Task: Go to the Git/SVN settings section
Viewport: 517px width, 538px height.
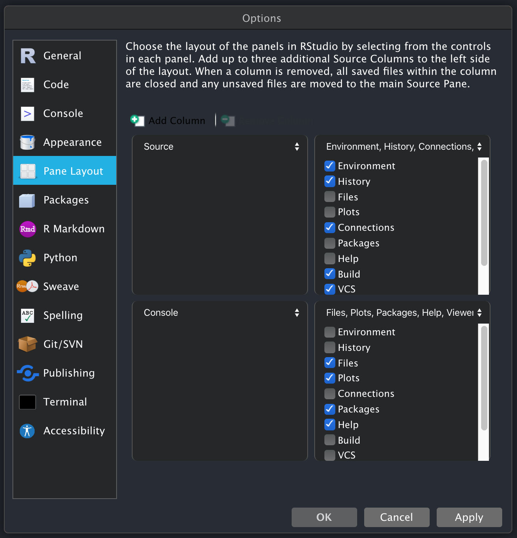Action: [x=27, y=344]
